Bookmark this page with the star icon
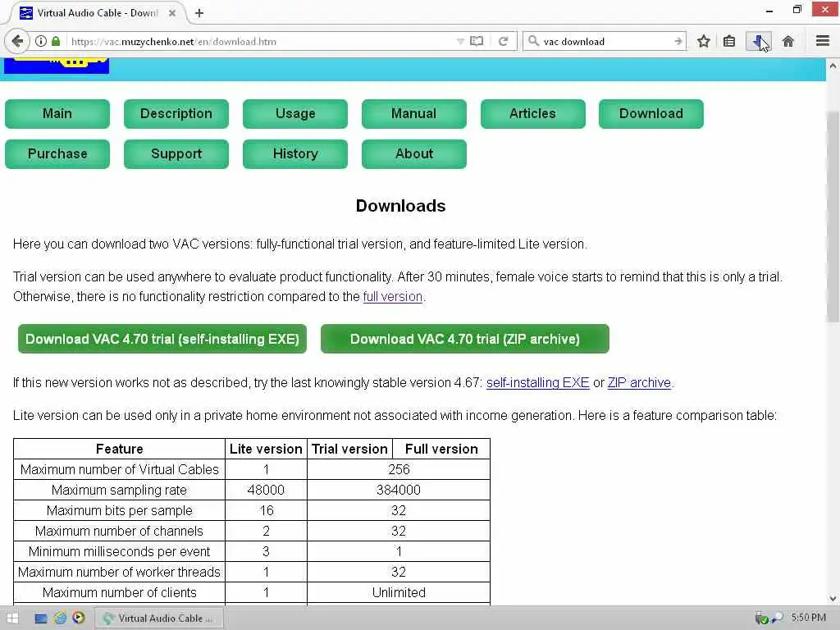 tap(703, 41)
